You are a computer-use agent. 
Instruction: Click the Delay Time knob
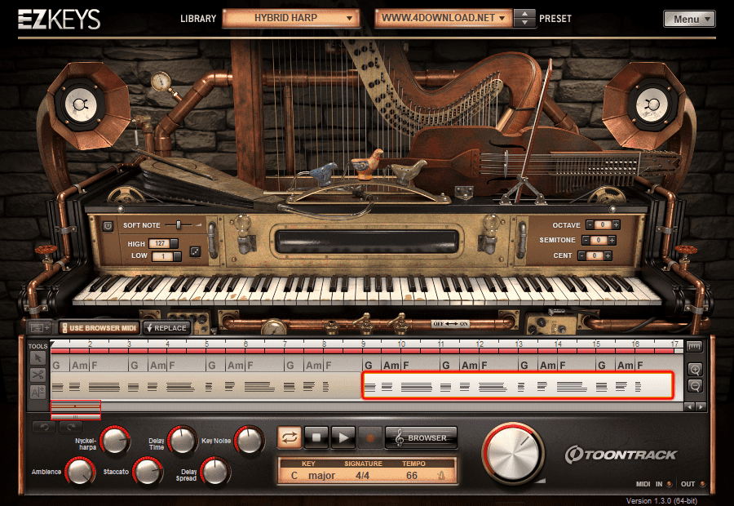click(182, 441)
